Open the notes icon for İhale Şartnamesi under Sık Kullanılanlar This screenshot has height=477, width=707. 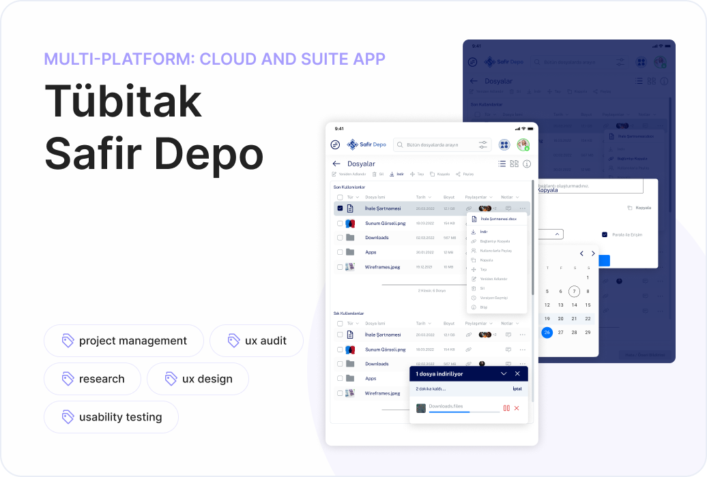click(x=508, y=335)
